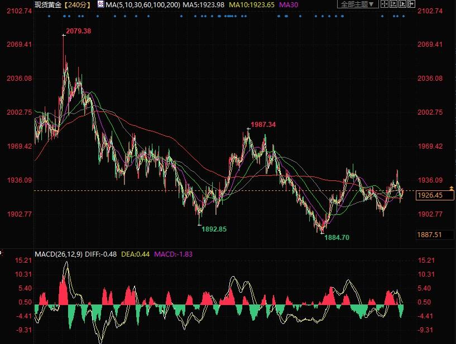Click the 1884.70 low price marker

click(x=337, y=238)
